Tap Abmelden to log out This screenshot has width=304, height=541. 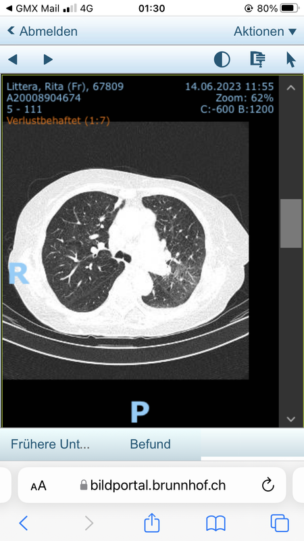tap(43, 31)
